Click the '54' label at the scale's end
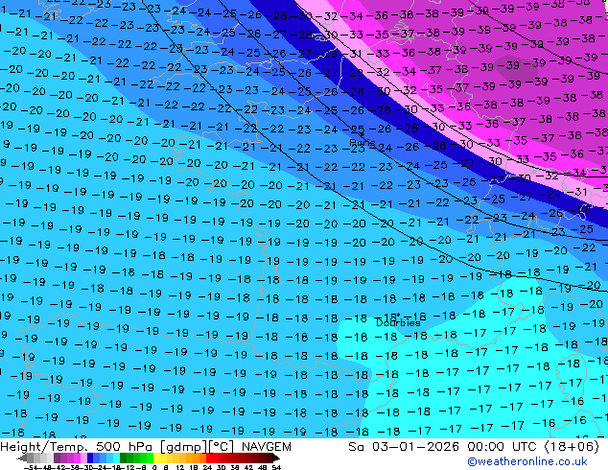Viewport: 608px width, 470px height. click(x=275, y=467)
